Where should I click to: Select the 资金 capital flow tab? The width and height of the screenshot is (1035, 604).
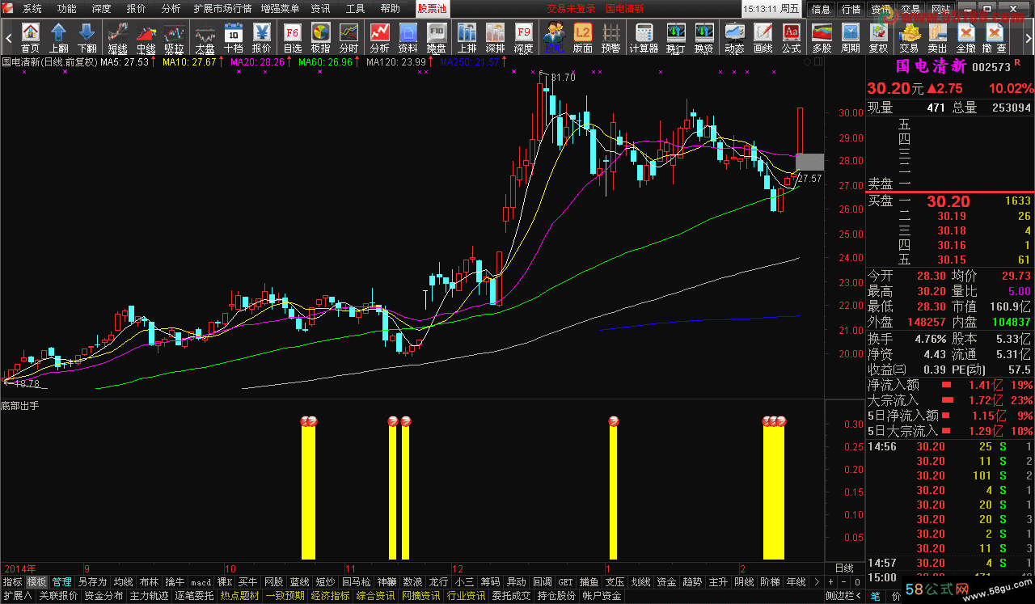(666, 581)
